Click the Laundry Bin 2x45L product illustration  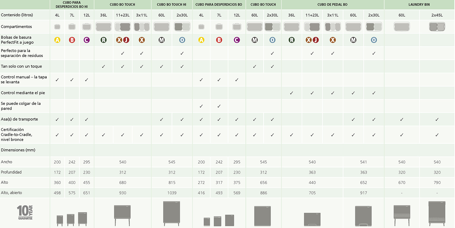(437, 213)
